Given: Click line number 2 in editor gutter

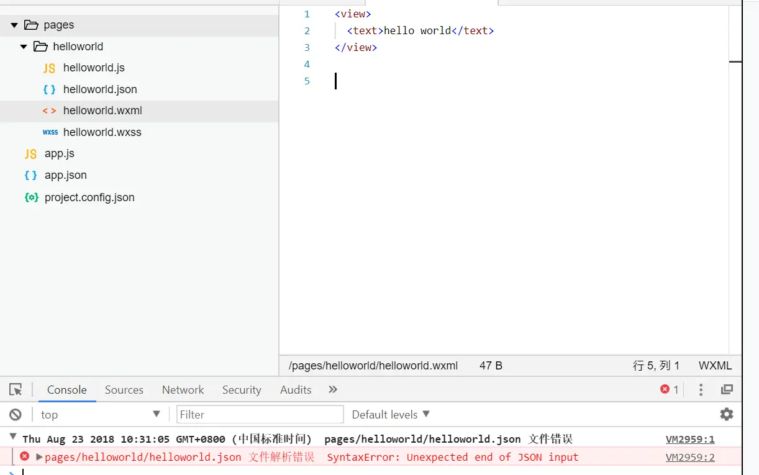Looking at the screenshot, I should tap(307, 30).
